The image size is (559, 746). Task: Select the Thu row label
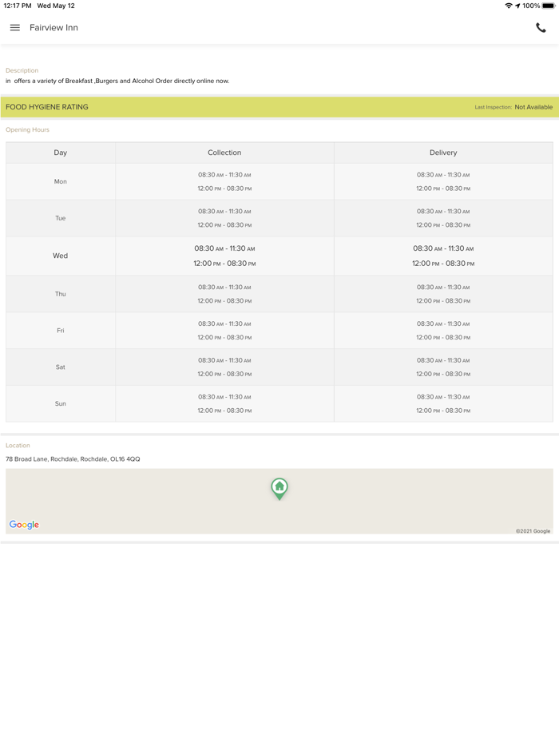coord(61,294)
